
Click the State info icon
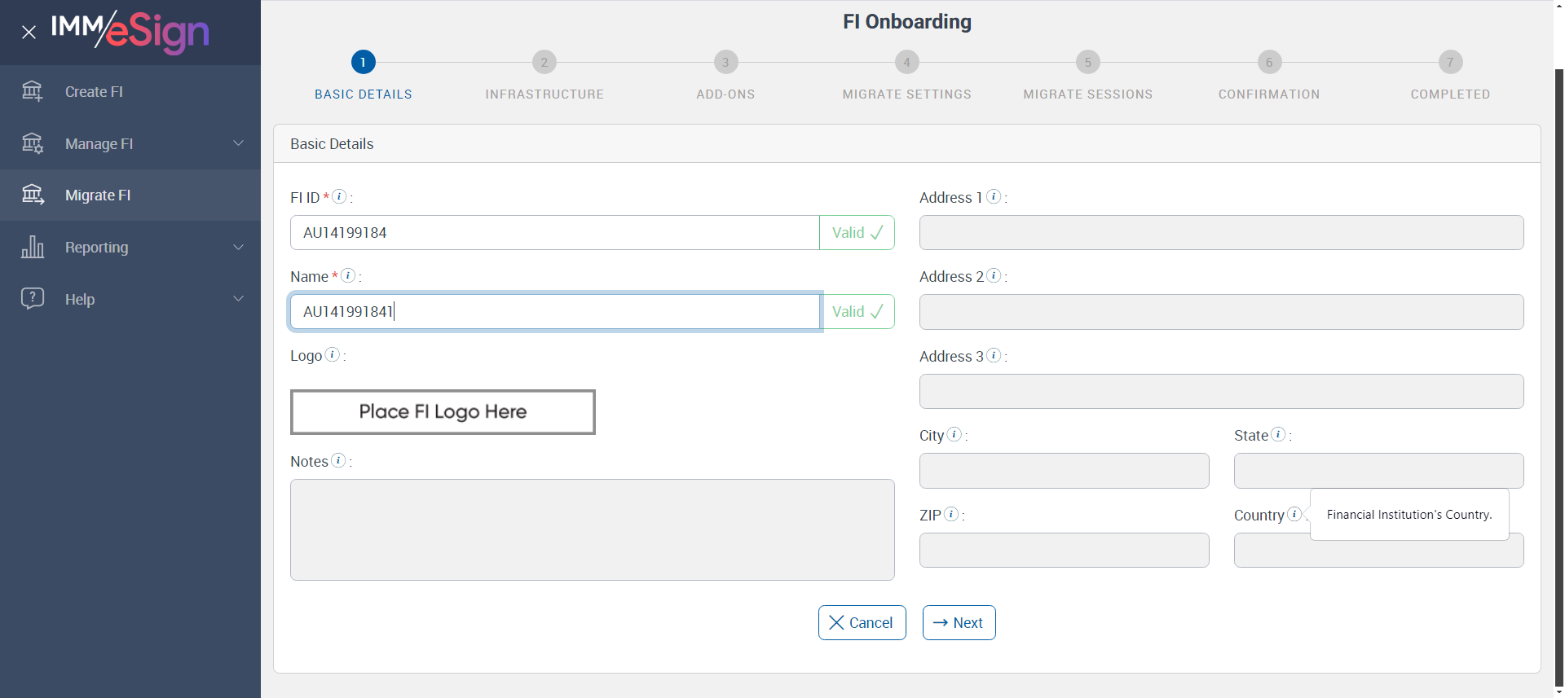(1278, 434)
